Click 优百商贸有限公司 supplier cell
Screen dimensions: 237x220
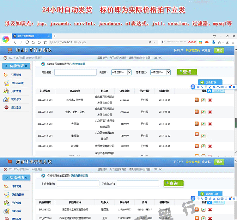(105, 146)
